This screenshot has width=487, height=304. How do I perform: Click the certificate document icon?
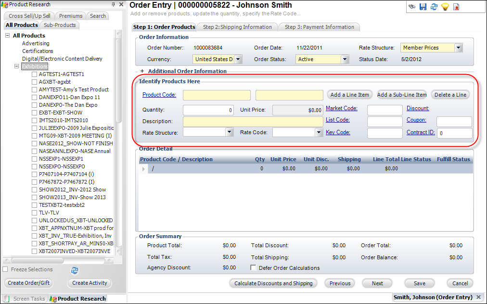tap(456, 7)
